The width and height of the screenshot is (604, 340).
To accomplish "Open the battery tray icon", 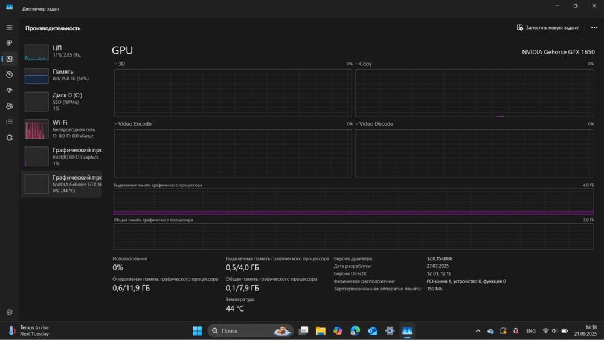I will click(564, 331).
